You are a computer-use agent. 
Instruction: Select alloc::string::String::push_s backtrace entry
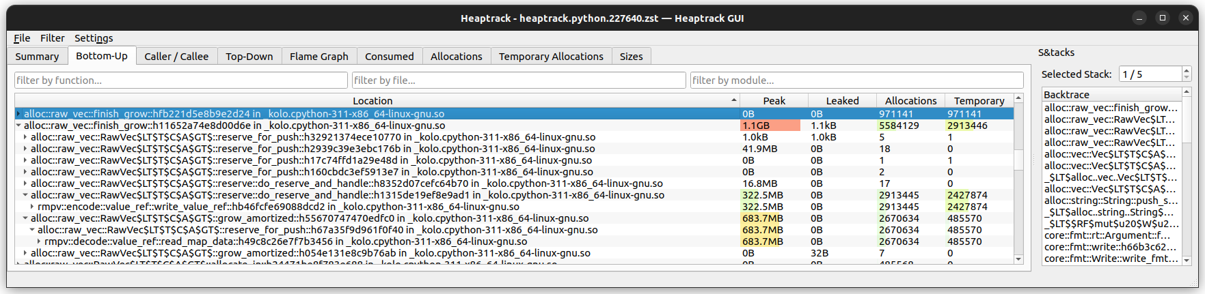[1112, 201]
